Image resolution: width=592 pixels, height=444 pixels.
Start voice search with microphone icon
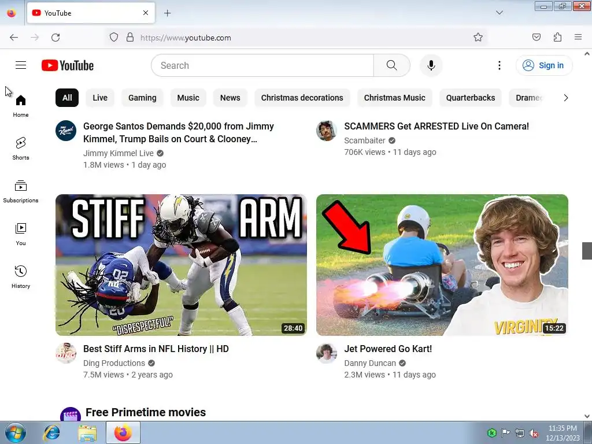[431, 65]
